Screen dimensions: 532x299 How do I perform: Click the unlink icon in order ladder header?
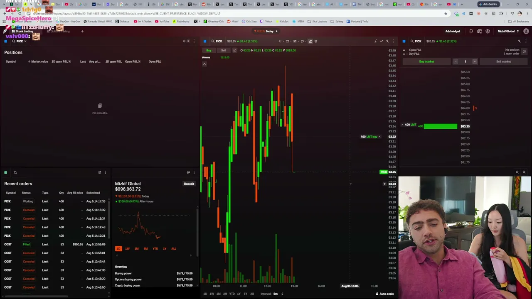(x=519, y=41)
